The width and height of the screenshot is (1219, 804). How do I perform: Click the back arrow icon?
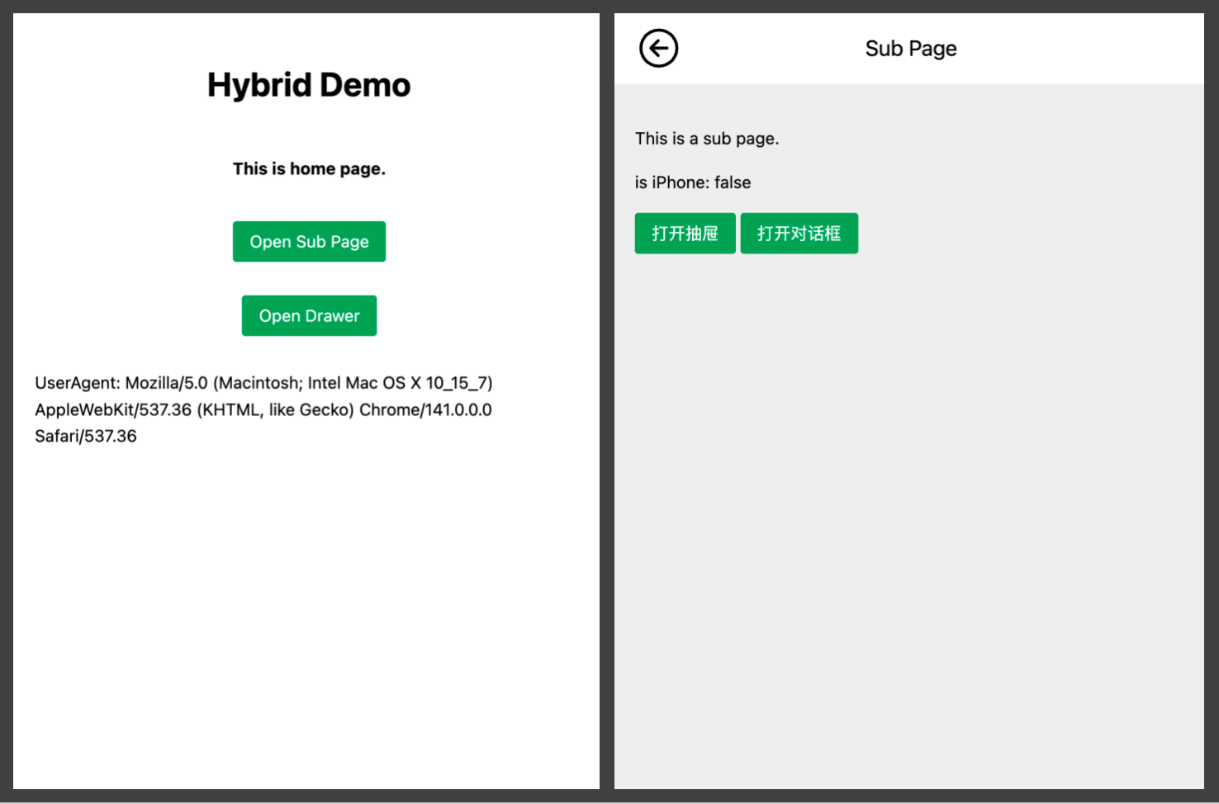pyautogui.click(x=658, y=49)
